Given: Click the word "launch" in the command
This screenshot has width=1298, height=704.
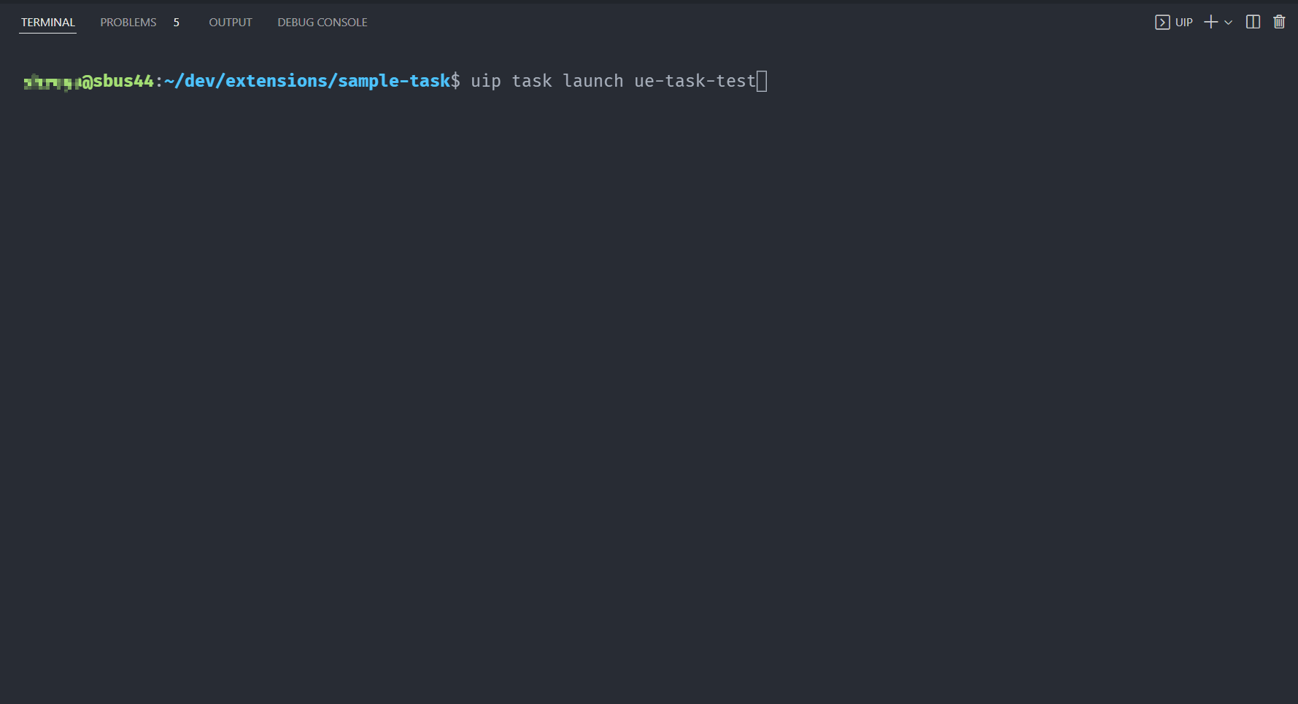Looking at the screenshot, I should coord(593,81).
